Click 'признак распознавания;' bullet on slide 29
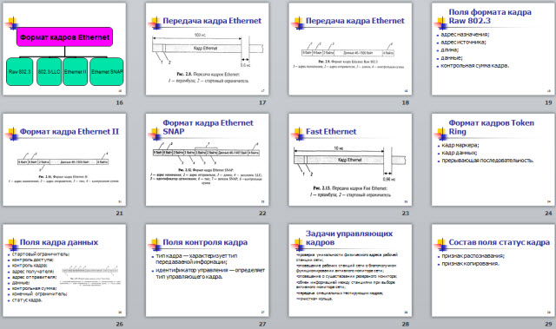Image resolution: width=556 pixels, height=329 pixels. [473, 256]
